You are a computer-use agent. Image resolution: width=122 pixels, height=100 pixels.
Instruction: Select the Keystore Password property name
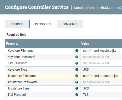tap(21, 57)
